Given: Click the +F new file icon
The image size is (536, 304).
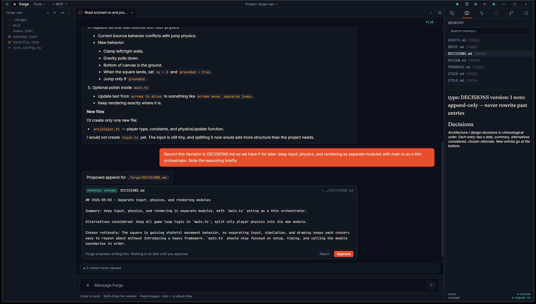Looking at the screenshot, I should click(x=55, y=13).
